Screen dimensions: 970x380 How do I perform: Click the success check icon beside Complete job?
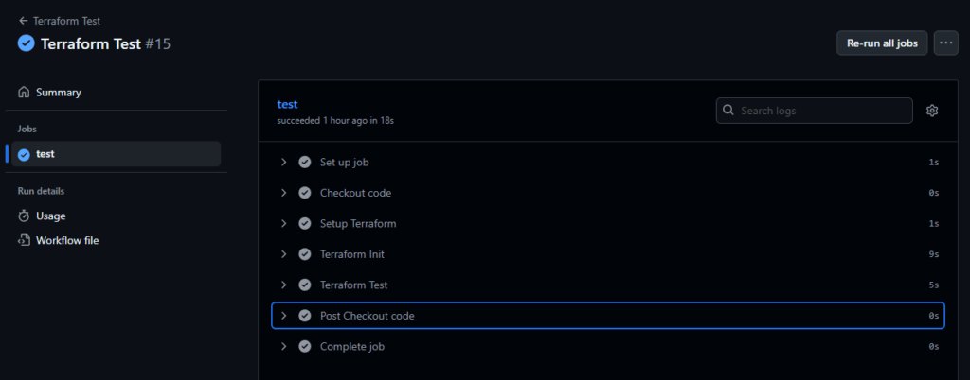tap(305, 347)
